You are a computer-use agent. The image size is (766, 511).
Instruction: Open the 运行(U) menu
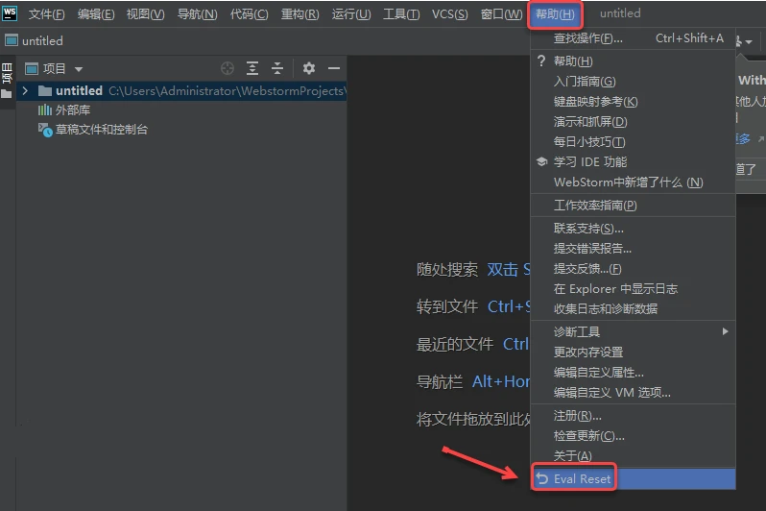[351, 14]
